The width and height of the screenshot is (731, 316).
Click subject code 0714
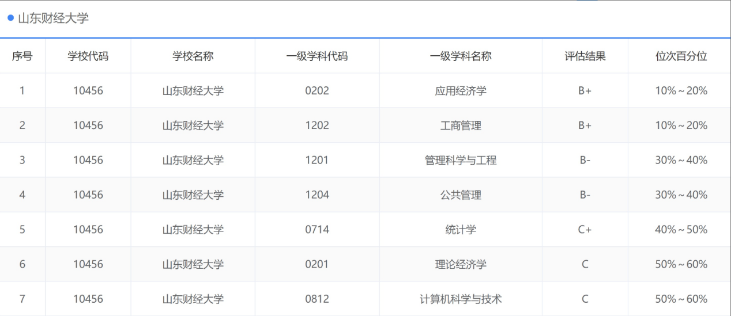click(x=317, y=230)
